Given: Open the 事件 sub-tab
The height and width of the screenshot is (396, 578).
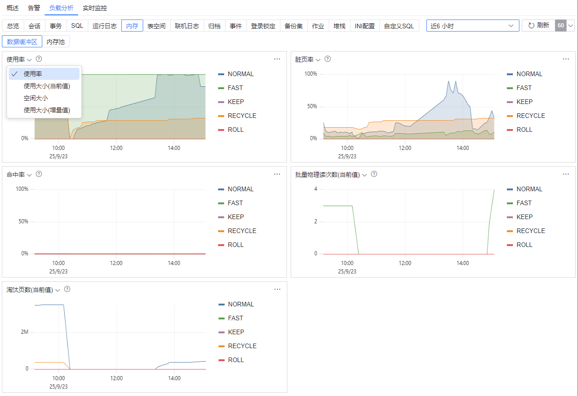Looking at the screenshot, I should pyautogui.click(x=236, y=26).
